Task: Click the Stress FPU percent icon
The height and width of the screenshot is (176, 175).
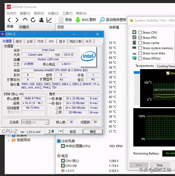Action: pyautogui.click(x=134, y=37)
